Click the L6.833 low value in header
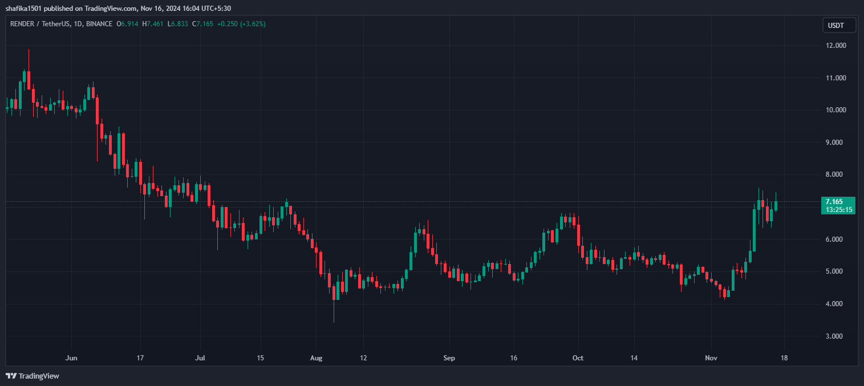The image size is (864, 386). point(178,24)
